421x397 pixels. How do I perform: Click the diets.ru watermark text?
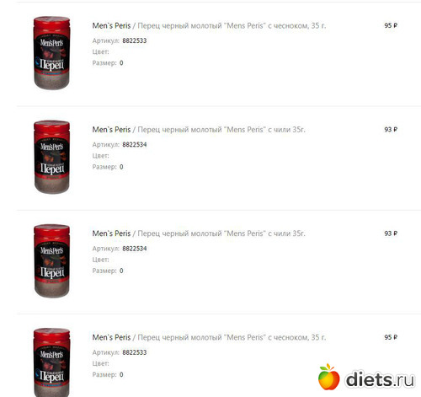click(x=381, y=379)
